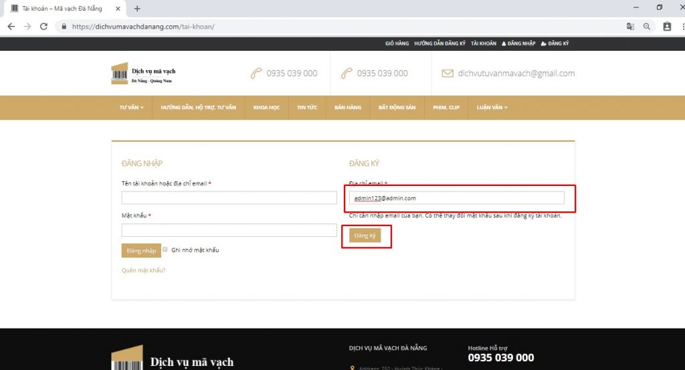Click the ĐĂNG NHẬP form heading

(142, 163)
